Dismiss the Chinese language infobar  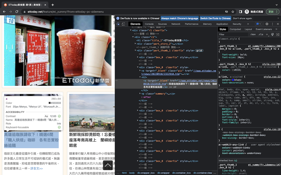(x=278, y=18)
